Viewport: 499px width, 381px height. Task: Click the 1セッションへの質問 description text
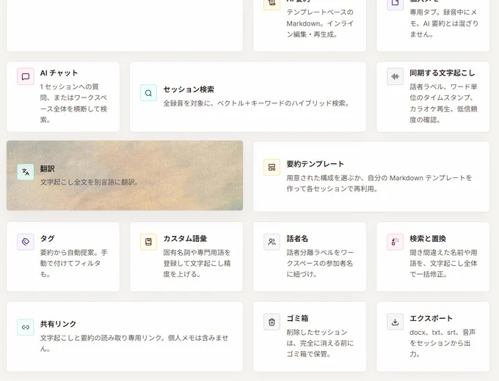[x=74, y=103]
